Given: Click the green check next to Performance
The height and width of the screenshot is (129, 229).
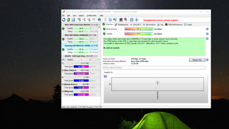Looking at the screenshot, I should (x=104, y=29).
